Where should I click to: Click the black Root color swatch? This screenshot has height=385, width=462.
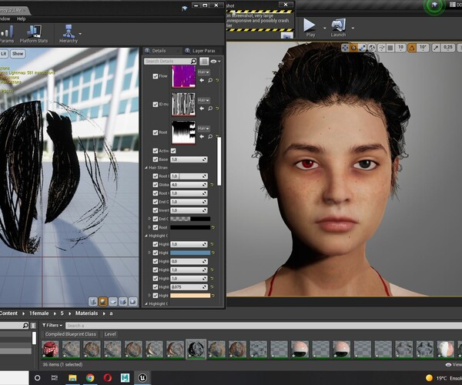190,227
